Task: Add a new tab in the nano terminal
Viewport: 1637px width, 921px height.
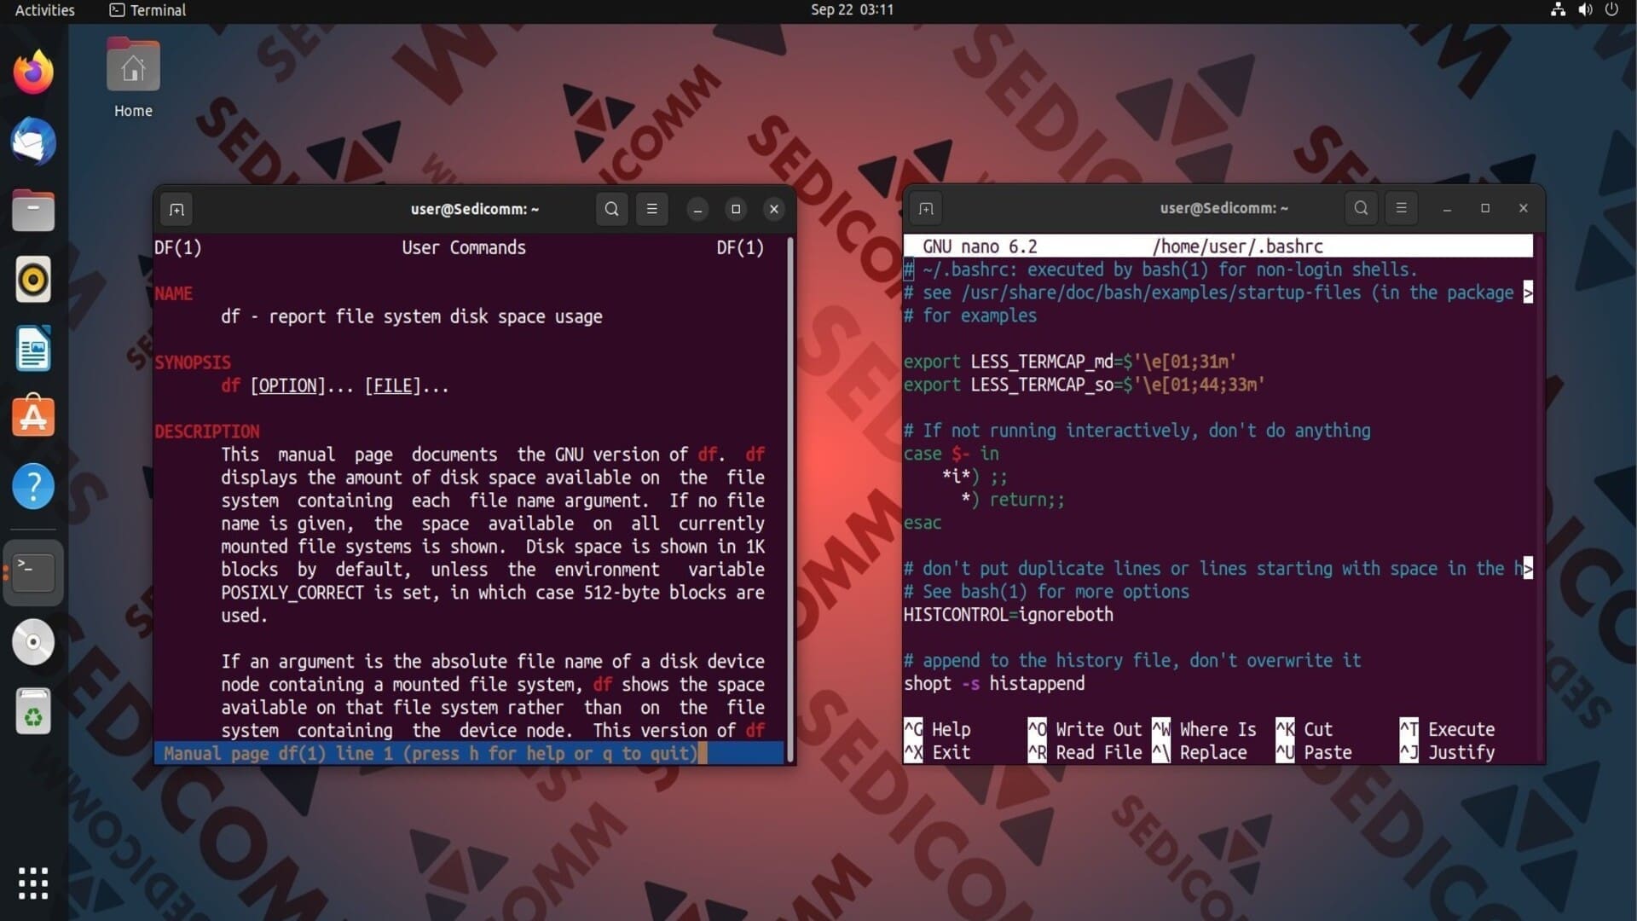Action: 926,208
